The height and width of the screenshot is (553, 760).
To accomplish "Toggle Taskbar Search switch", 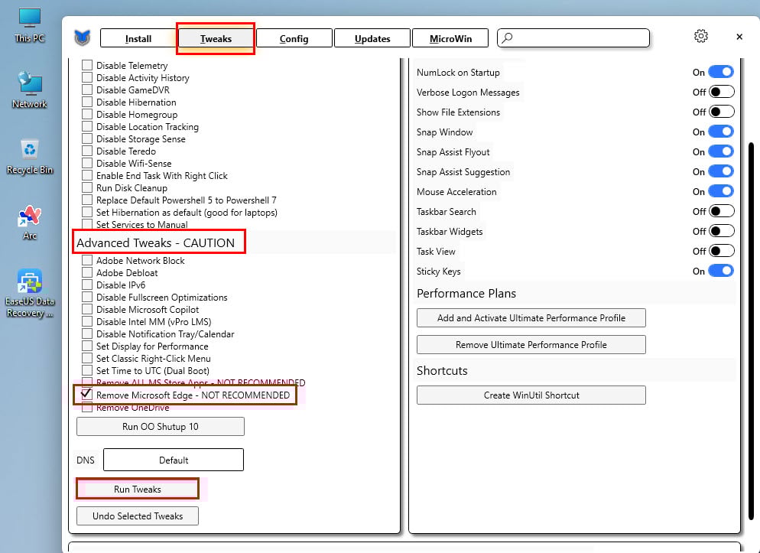I will pos(721,211).
